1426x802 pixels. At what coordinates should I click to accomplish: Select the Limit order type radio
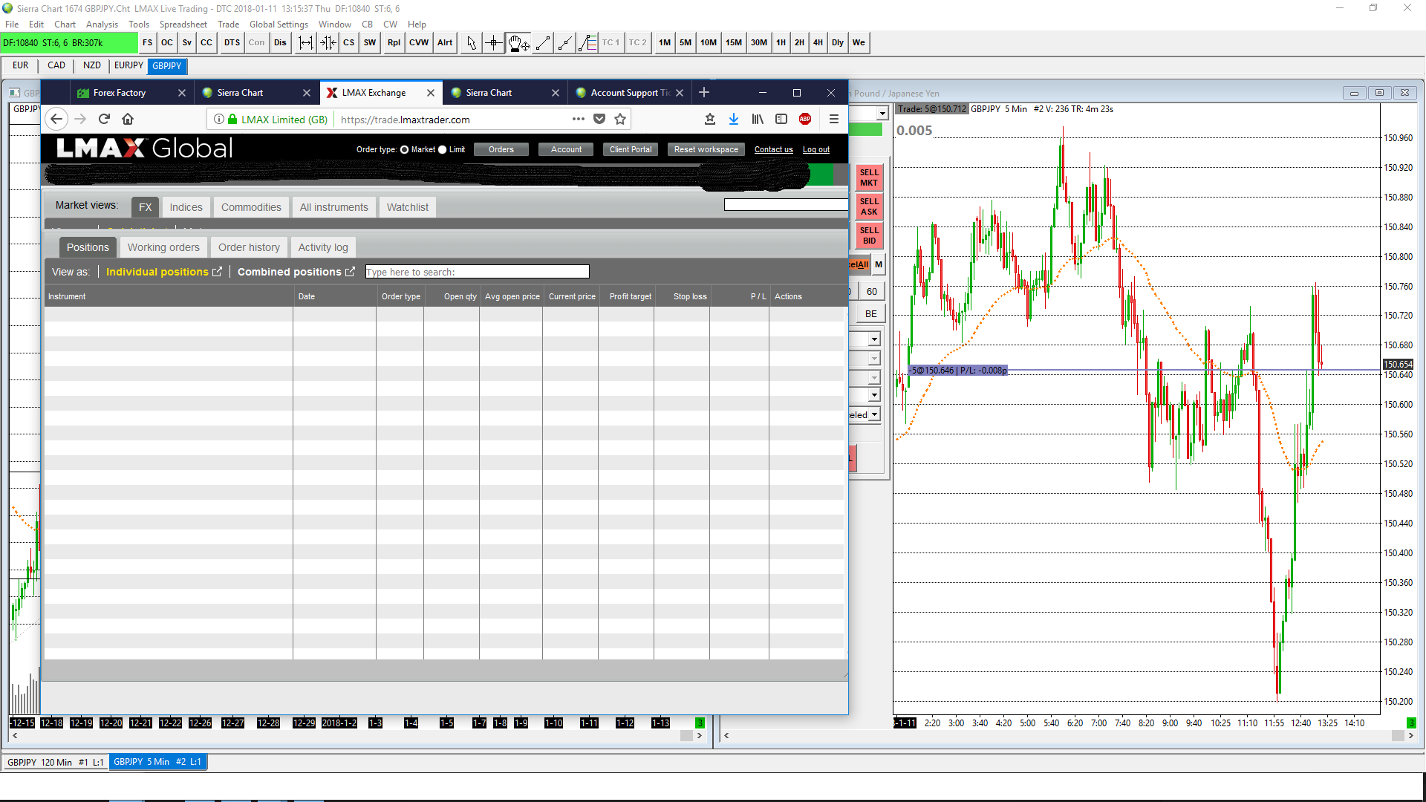(443, 149)
